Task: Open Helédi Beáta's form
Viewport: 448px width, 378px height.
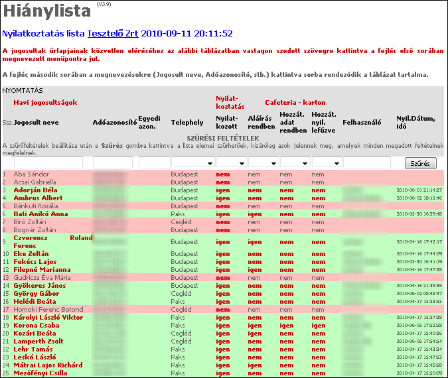Action: (x=35, y=302)
